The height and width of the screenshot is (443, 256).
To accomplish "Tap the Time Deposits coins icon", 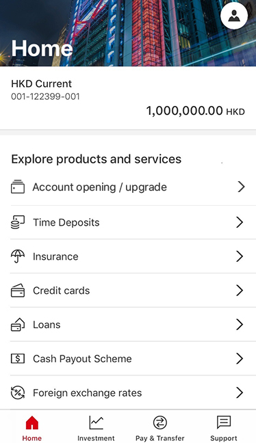I will (18, 222).
